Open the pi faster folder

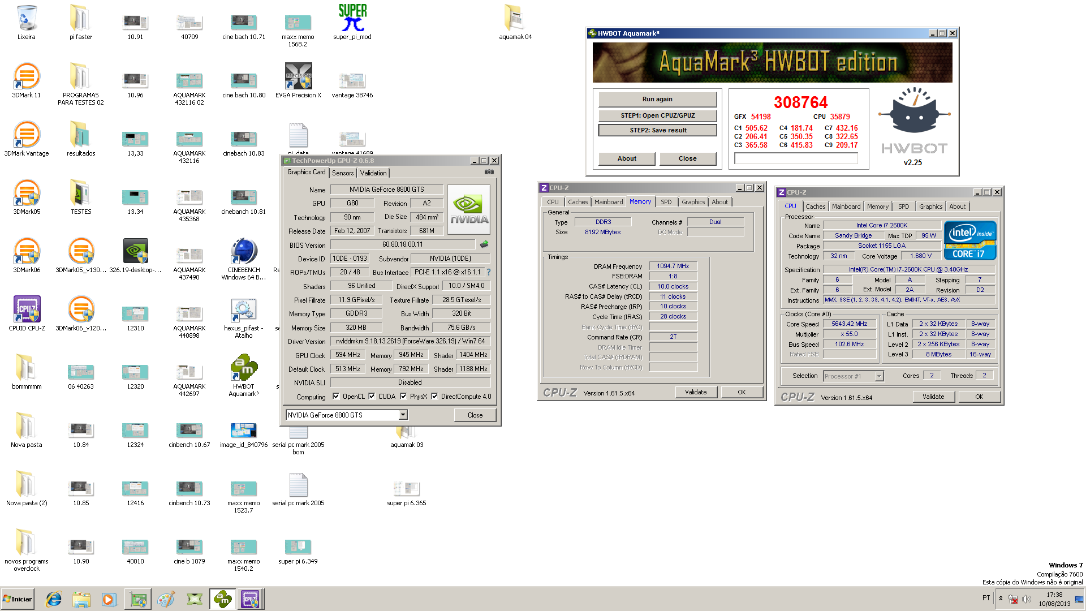[81, 19]
